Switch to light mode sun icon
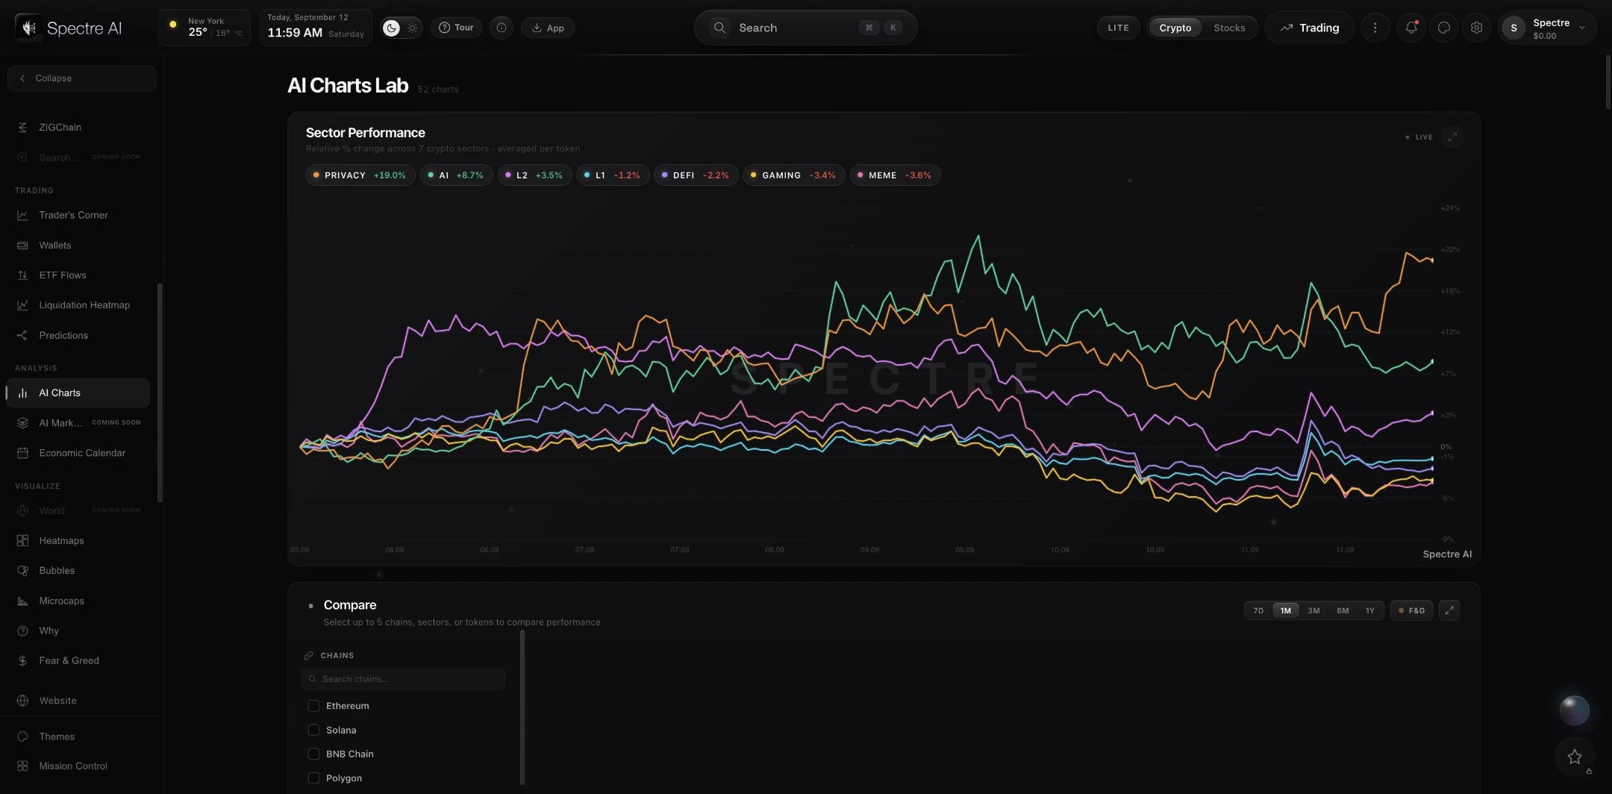The height and width of the screenshot is (794, 1612). click(412, 28)
